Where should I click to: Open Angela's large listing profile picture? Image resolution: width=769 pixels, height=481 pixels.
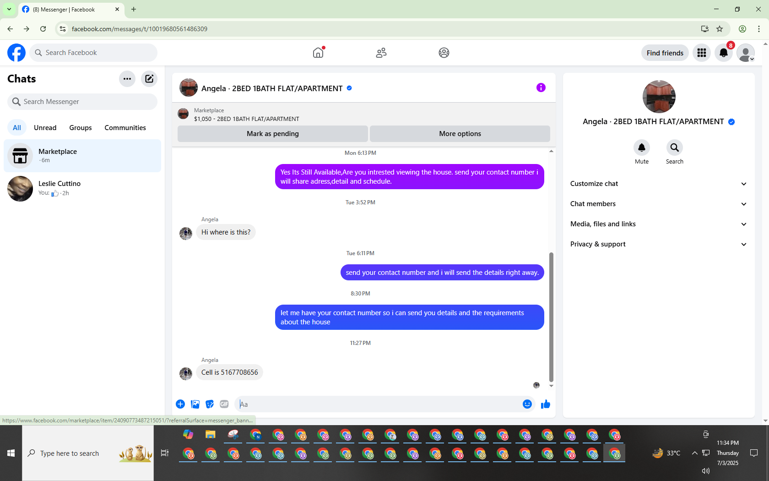click(x=659, y=97)
